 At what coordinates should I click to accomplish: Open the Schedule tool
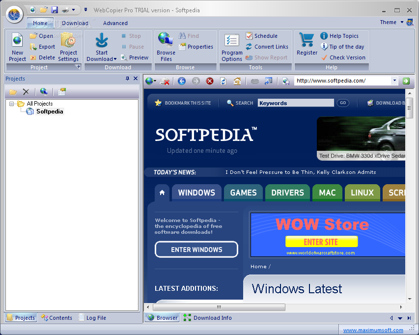pos(262,36)
